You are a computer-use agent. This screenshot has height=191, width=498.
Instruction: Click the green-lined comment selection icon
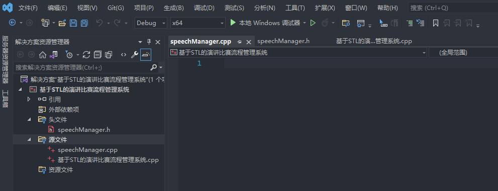(410, 23)
